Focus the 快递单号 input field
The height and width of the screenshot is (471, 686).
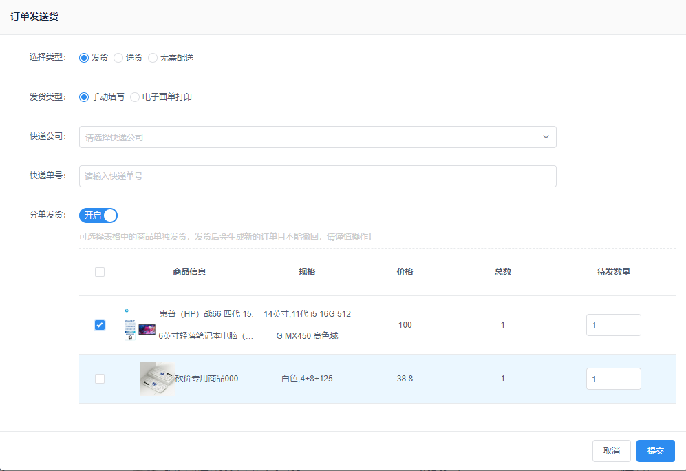click(x=317, y=176)
